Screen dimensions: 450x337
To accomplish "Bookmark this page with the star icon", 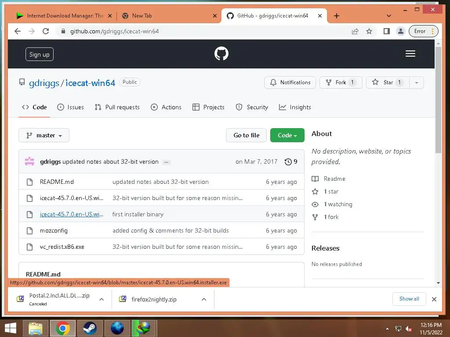I will pyautogui.click(x=369, y=31).
